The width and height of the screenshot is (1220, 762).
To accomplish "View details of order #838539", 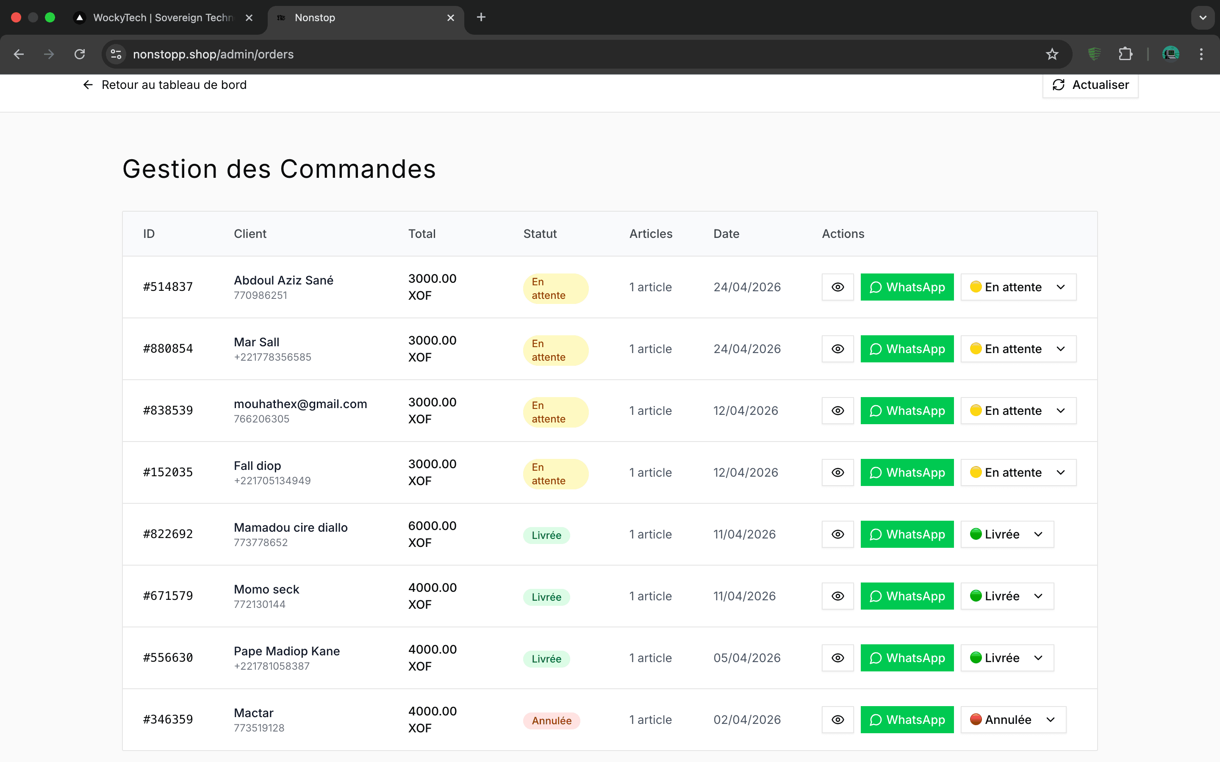I will pyautogui.click(x=837, y=411).
